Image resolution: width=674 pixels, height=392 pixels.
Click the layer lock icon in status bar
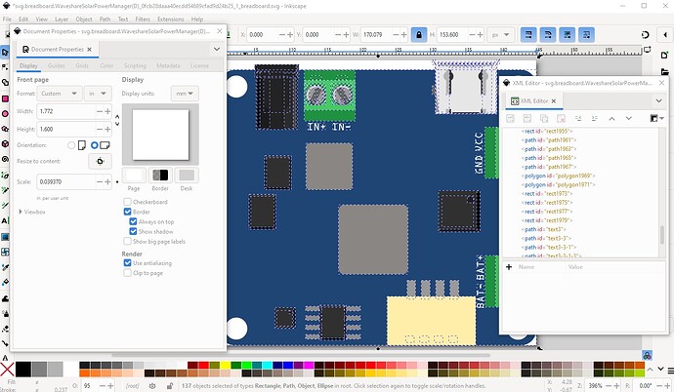click(170, 385)
